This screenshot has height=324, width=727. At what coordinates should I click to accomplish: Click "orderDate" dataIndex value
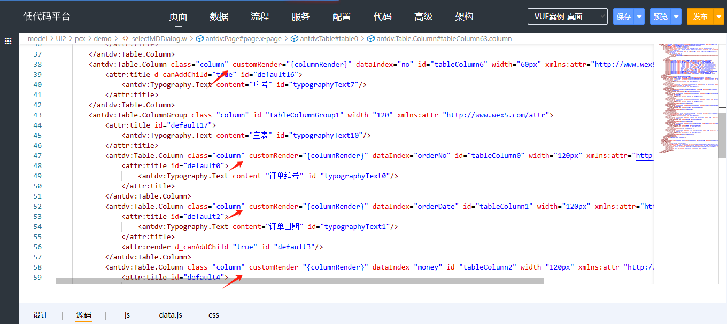pos(436,206)
